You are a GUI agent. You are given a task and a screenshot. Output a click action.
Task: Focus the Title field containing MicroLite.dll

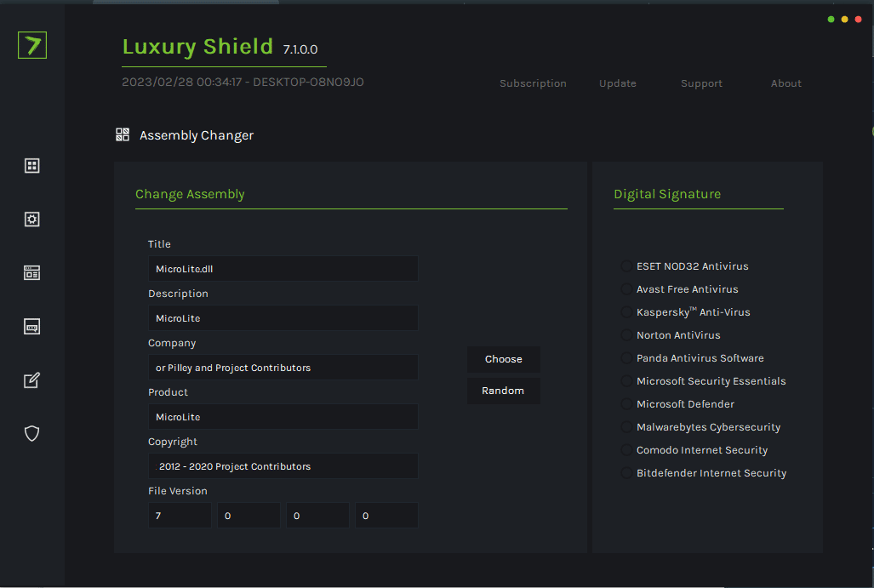(283, 269)
